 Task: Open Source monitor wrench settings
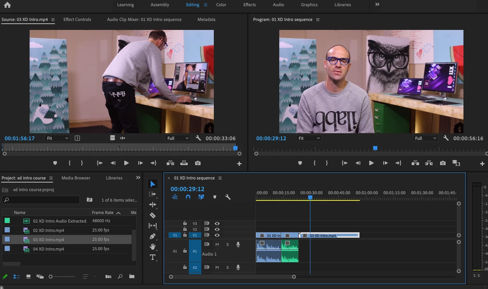198,138
